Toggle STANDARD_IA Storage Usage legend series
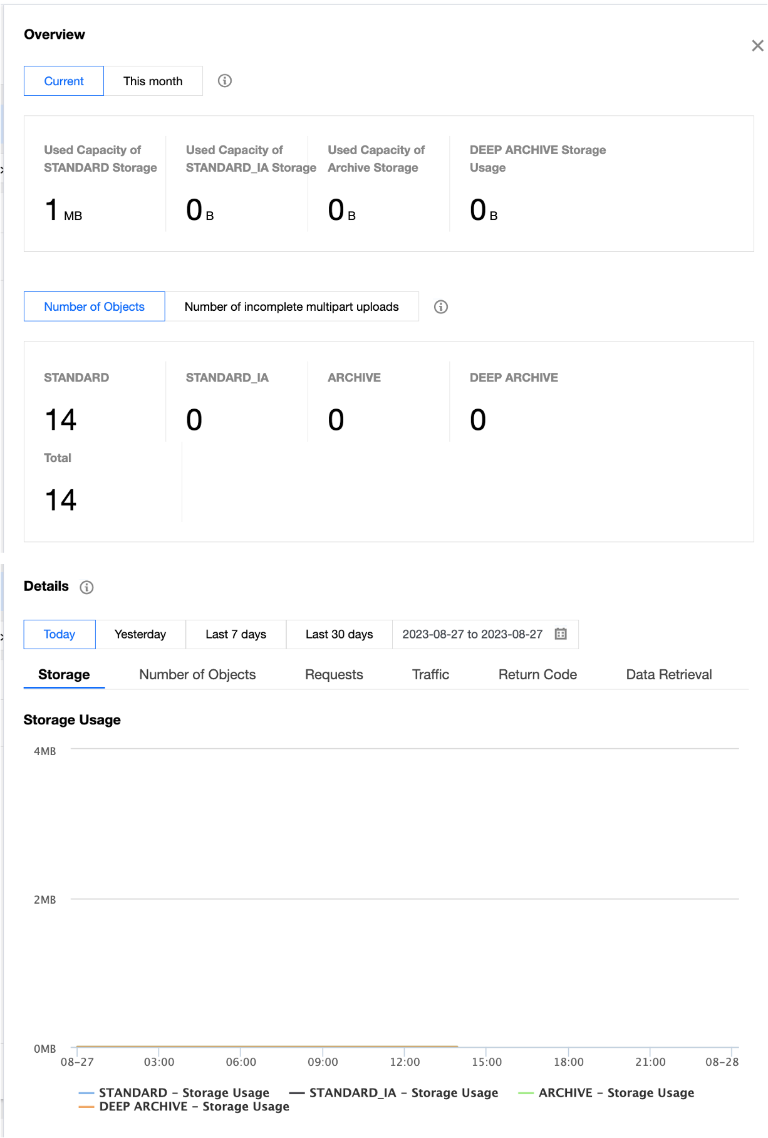 pyautogui.click(x=403, y=1092)
